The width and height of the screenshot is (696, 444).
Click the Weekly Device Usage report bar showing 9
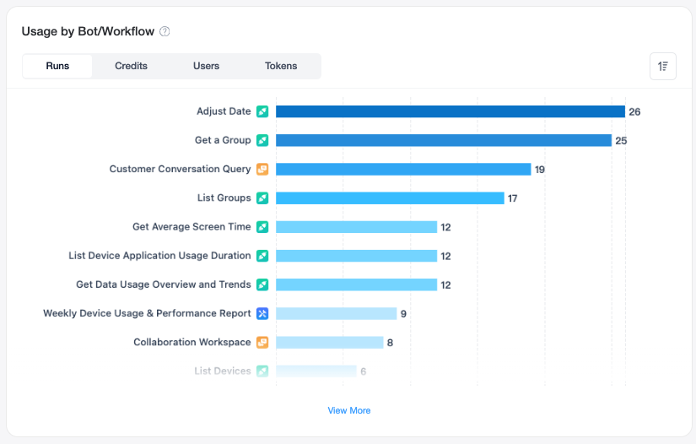tap(337, 313)
